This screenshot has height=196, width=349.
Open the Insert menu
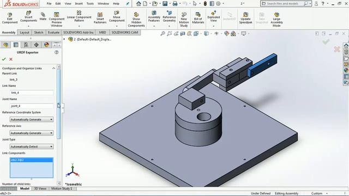tap(79, 4)
